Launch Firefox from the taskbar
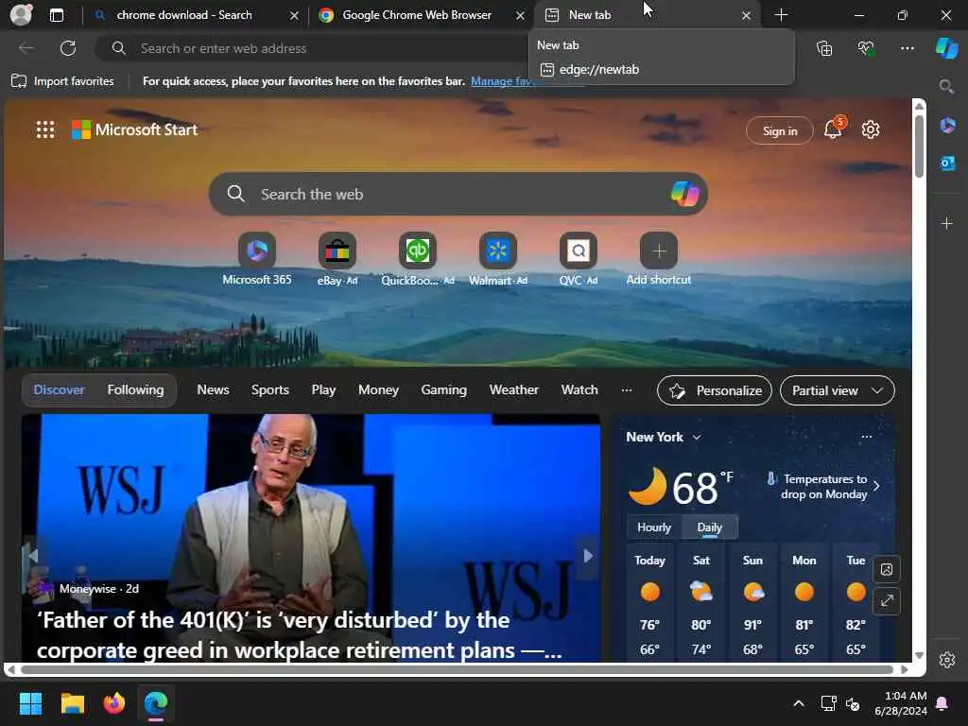Screen dimensions: 968x726 114,703
